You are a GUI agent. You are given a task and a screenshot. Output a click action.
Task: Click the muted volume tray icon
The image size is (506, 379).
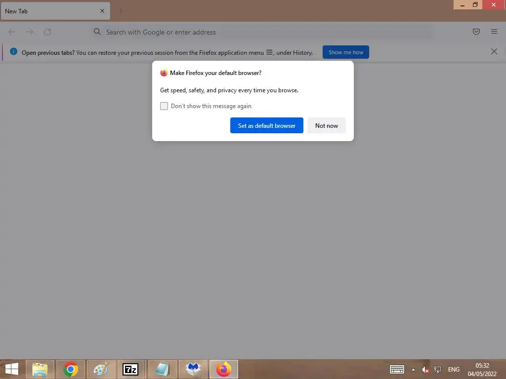[x=425, y=370]
